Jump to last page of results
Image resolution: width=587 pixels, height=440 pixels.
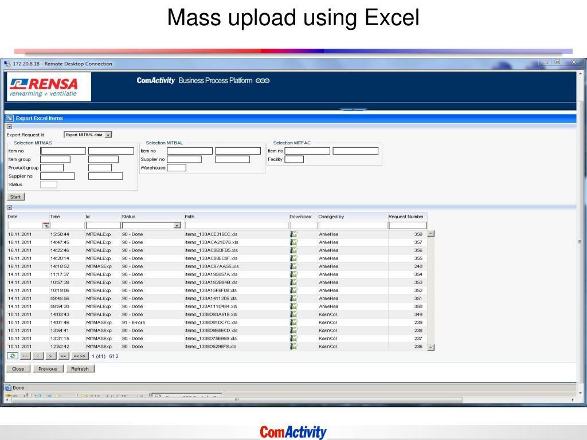(x=63, y=356)
